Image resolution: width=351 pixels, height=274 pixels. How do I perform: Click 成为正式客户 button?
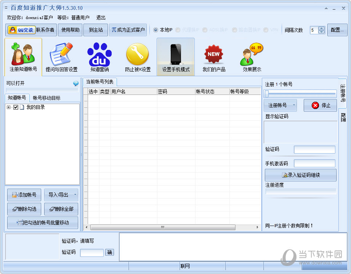pyautogui.click(x=128, y=30)
